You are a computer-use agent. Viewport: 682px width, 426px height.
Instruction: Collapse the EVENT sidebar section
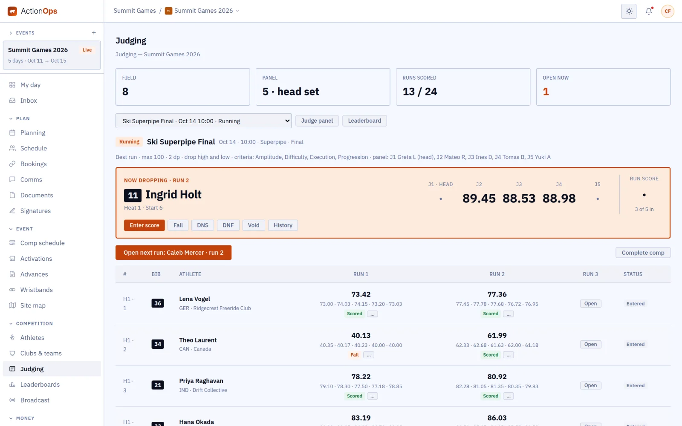[21, 229]
